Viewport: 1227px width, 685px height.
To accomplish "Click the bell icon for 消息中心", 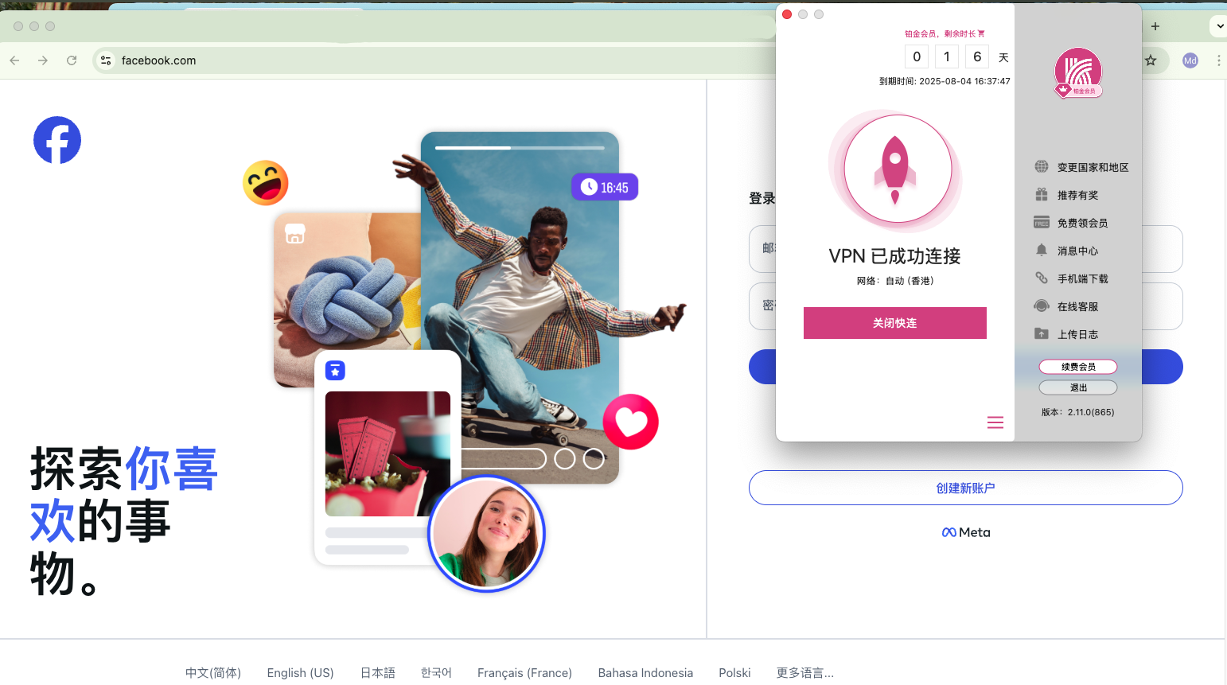I will coord(1041,250).
